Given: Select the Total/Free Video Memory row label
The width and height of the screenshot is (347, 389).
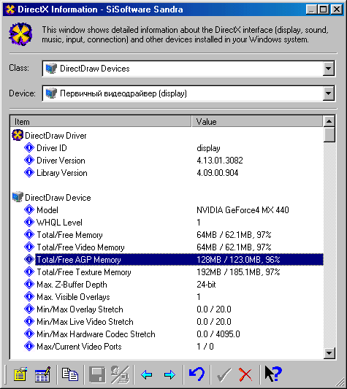Looking at the screenshot, I should (80, 247).
